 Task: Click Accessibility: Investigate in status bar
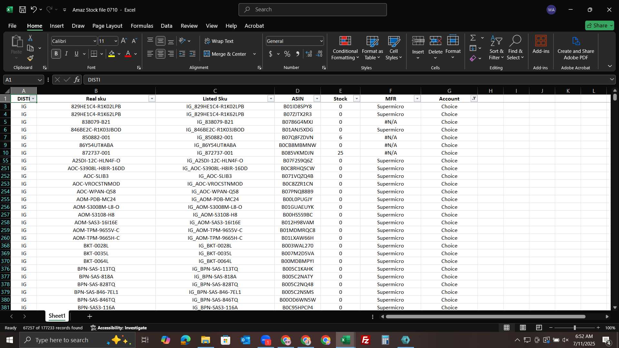pos(119,328)
